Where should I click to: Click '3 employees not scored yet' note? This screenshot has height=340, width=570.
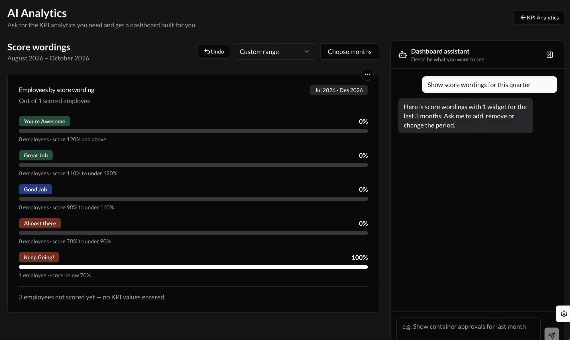point(92,297)
